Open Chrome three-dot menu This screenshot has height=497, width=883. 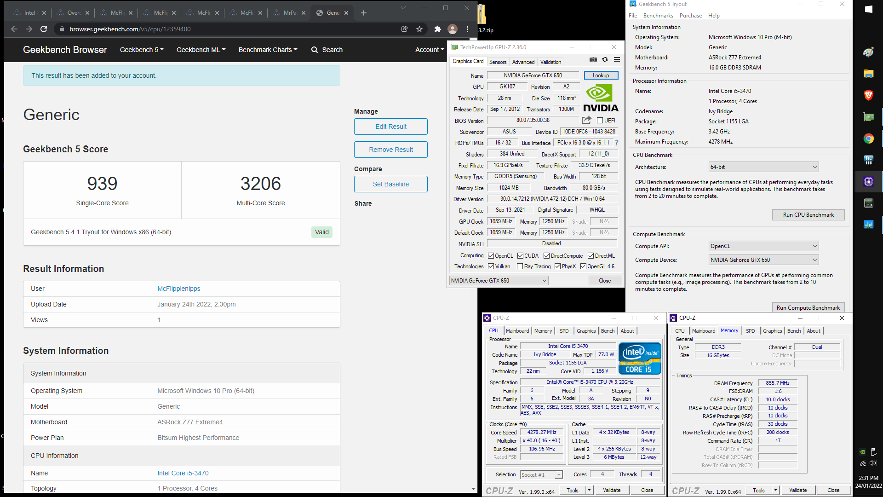[x=468, y=29]
